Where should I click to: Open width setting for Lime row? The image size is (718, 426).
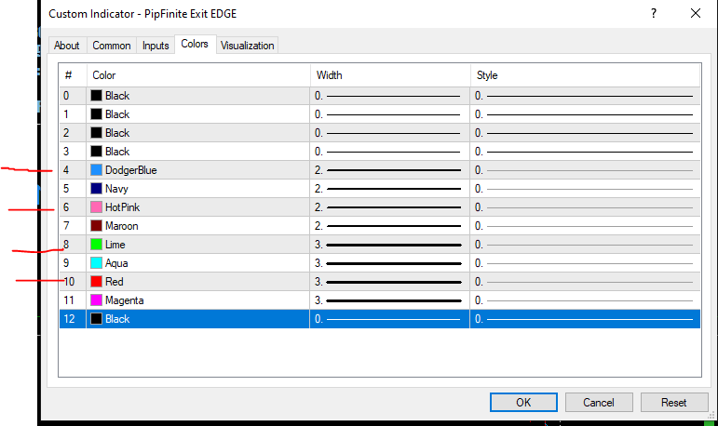pos(389,245)
